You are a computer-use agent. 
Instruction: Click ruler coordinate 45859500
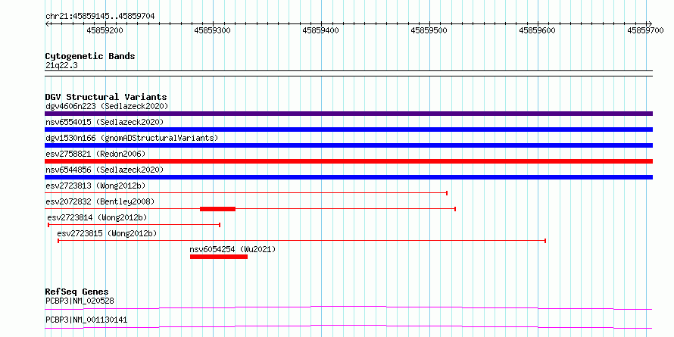tap(429, 30)
